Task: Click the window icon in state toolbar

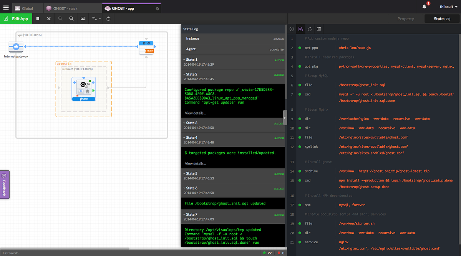Action: (x=319, y=29)
